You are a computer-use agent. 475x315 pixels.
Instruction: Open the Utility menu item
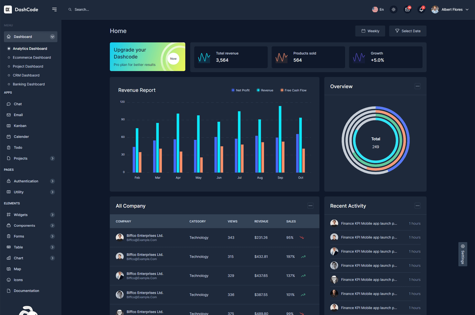coord(30,192)
